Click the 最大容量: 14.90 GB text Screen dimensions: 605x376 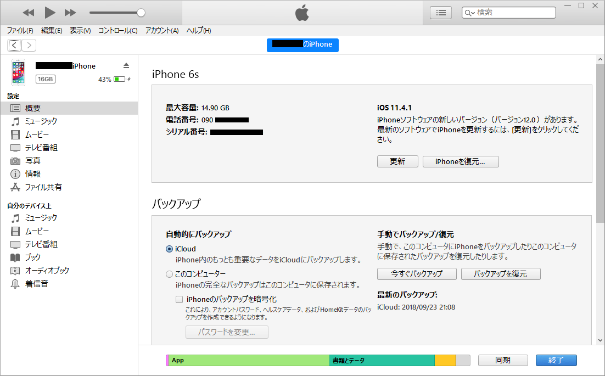pyautogui.click(x=198, y=108)
